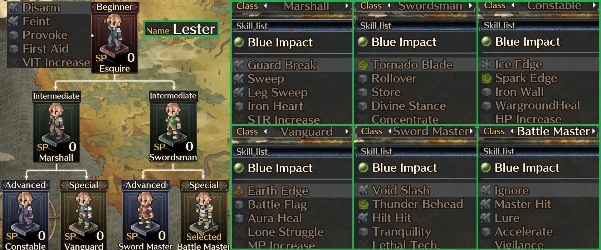Click the Tornado Blade wind icon
Screen dimensions: 601x250
click(363, 65)
